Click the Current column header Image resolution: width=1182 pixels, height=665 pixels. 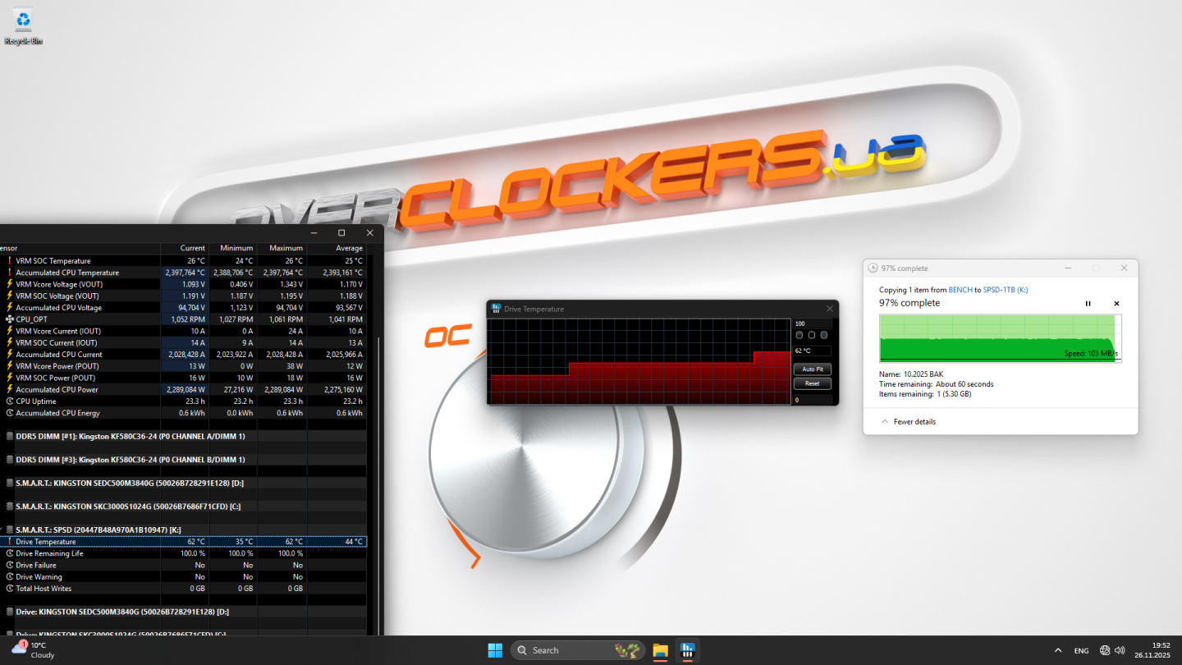click(x=185, y=248)
